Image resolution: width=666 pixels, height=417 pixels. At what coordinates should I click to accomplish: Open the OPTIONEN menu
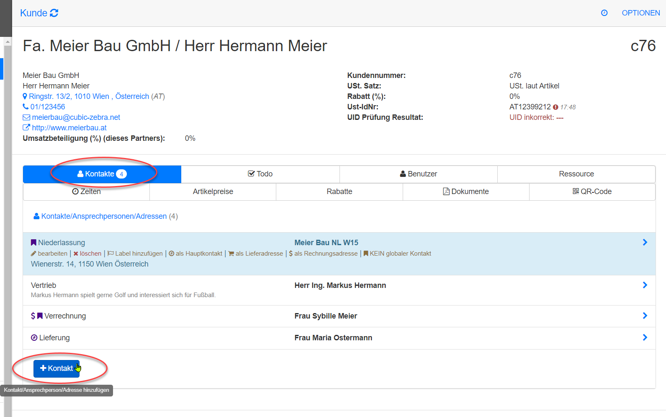click(x=640, y=13)
